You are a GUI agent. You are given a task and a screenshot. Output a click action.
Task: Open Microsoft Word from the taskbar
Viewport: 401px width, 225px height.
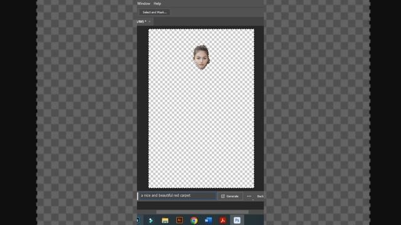click(x=209, y=220)
